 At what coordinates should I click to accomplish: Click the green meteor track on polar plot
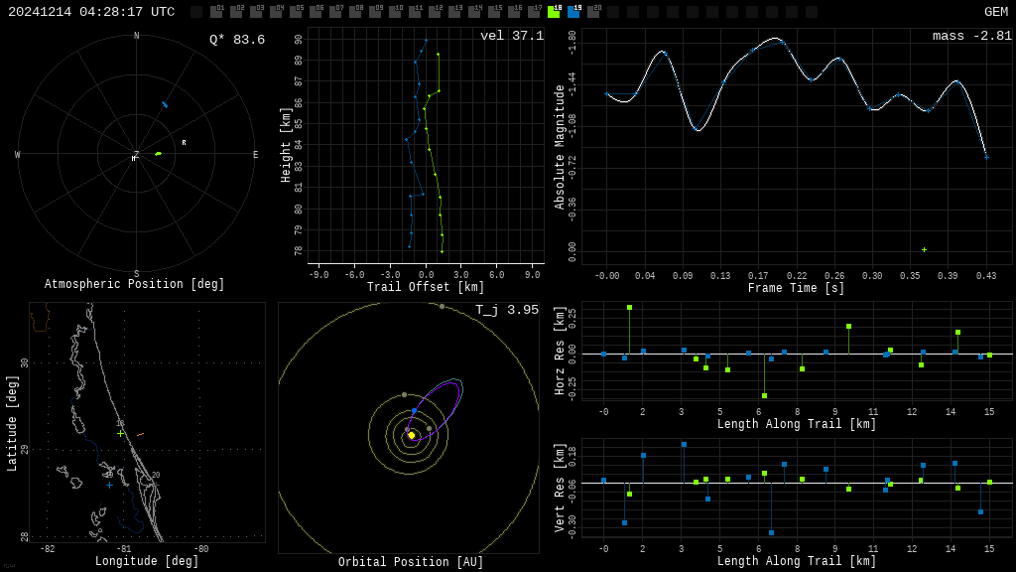(x=158, y=154)
